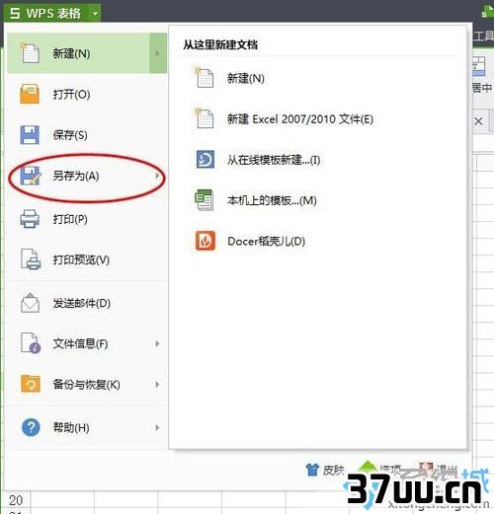Expand the 帮助(H) submenu arrow

pos(157,427)
